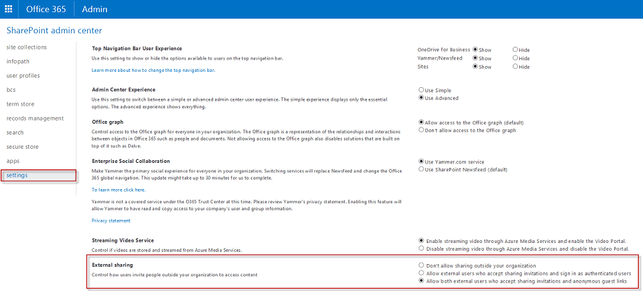Open user profiles in the sidebar

coord(23,76)
